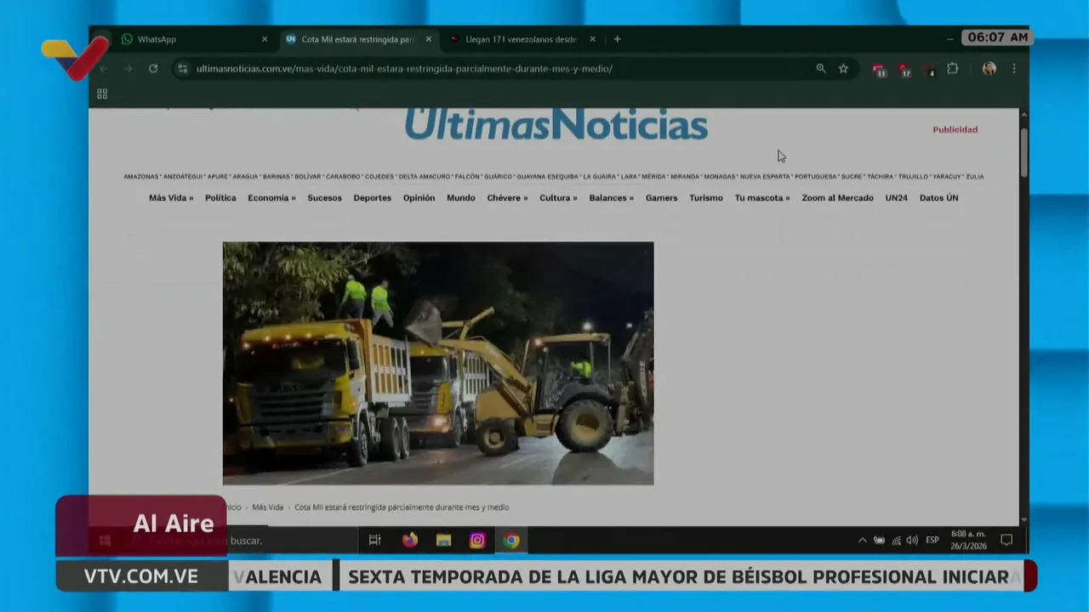
Task: Expand the Economía » navigation menu
Action: coord(271,198)
